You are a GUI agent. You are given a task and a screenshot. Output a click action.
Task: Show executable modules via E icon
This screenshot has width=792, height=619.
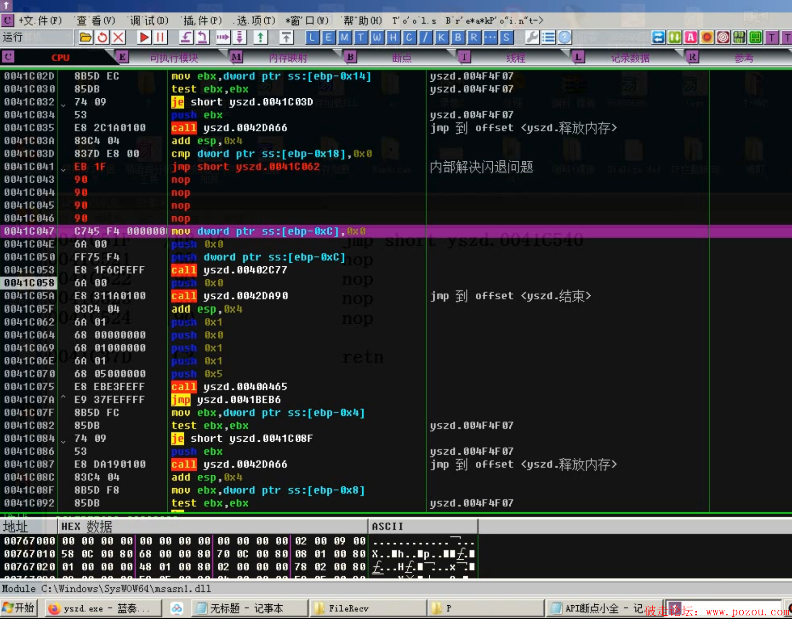coord(328,37)
